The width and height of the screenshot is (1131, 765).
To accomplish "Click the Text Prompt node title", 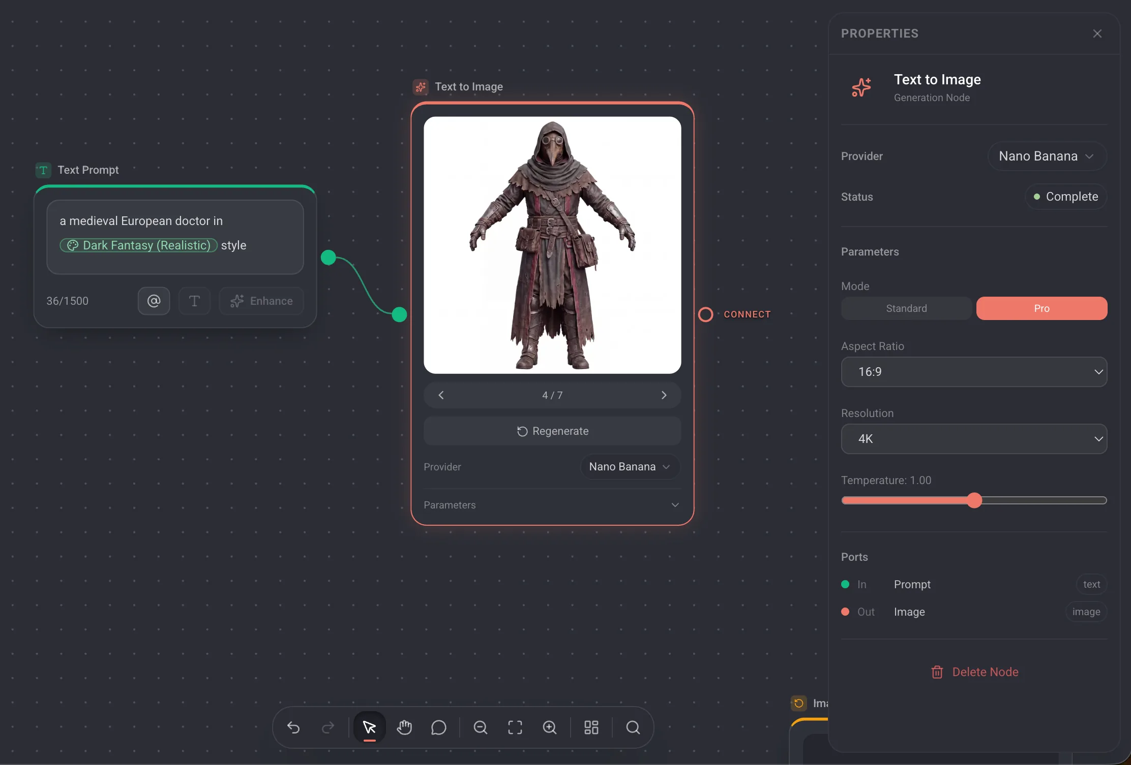I will (88, 170).
